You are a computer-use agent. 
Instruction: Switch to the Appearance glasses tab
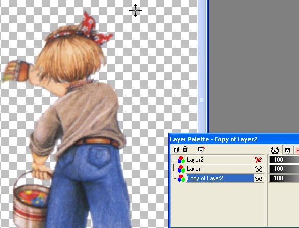[275, 150]
